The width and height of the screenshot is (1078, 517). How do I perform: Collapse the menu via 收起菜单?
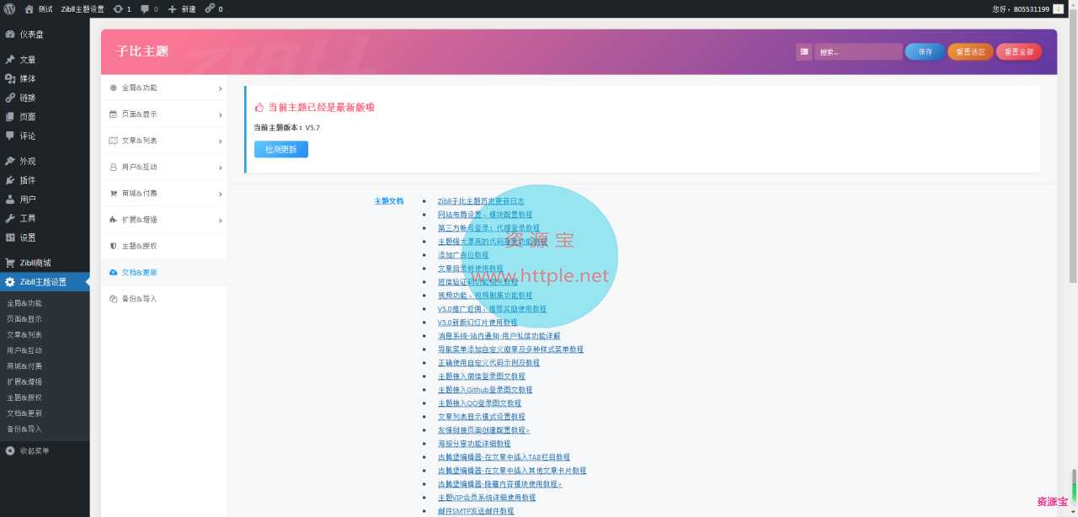click(x=45, y=450)
